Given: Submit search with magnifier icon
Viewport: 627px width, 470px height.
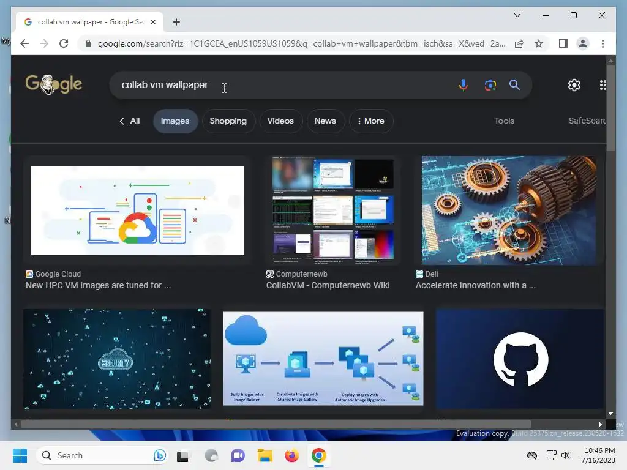Looking at the screenshot, I should coord(514,84).
